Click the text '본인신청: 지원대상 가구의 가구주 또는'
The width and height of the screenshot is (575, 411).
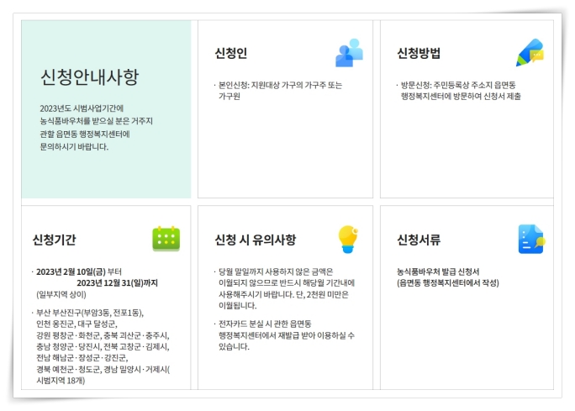[280, 85]
